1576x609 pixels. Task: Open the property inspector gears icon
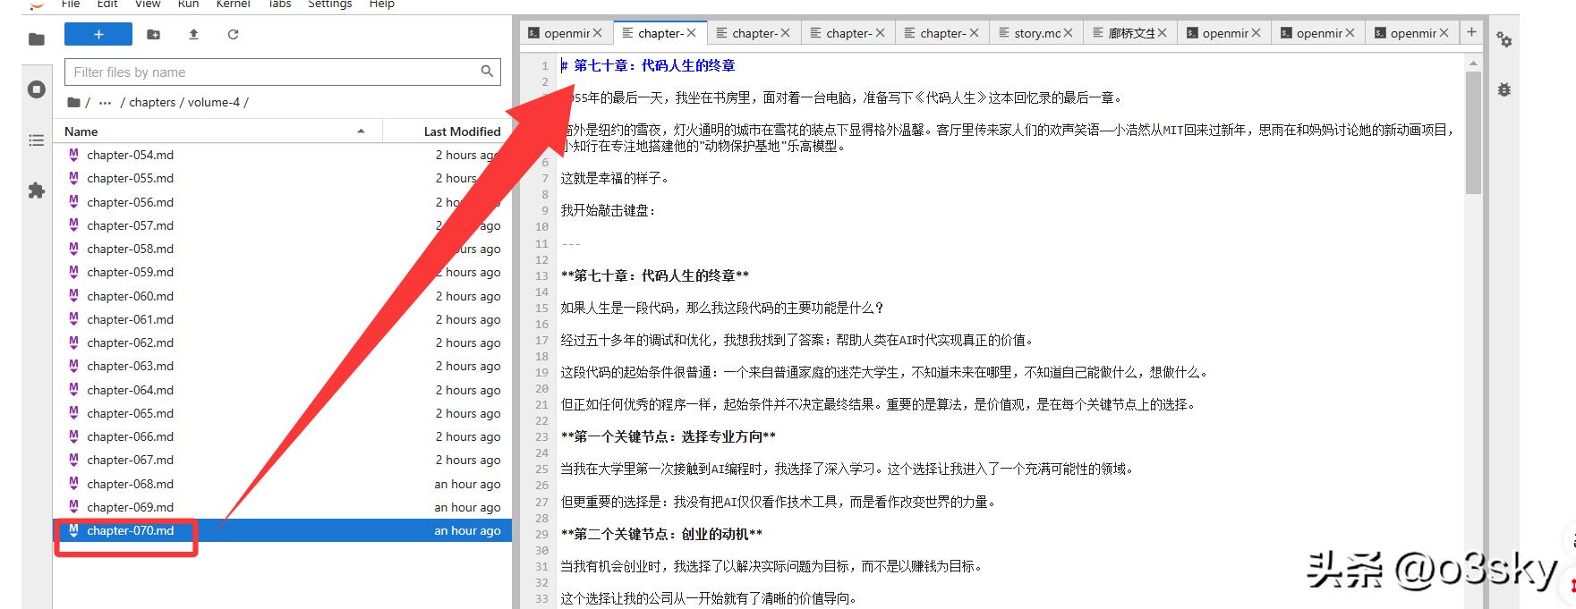(1504, 40)
